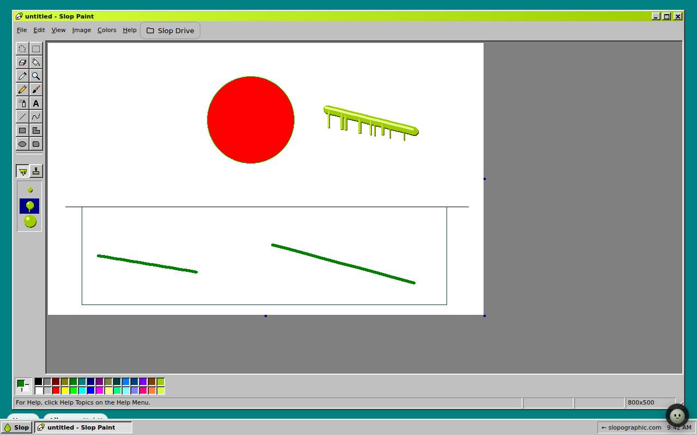The height and width of the screenshot is (435, 697).
Task: Select the Polygon shape tool
Action: pos(36,130)
